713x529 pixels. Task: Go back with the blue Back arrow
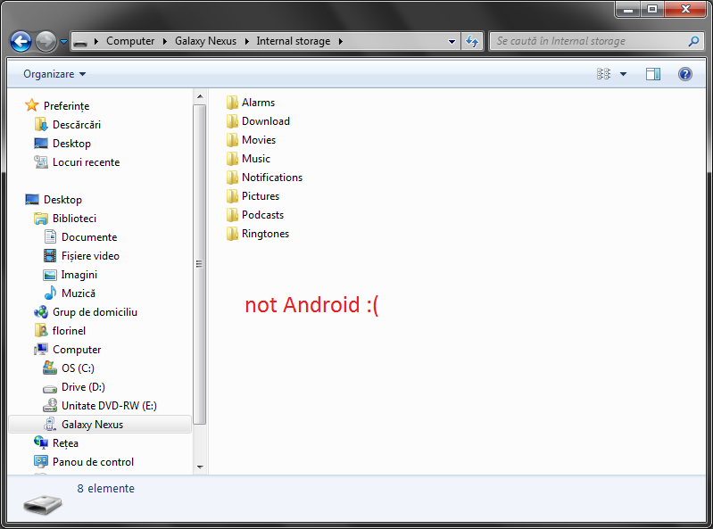[21, 42]
